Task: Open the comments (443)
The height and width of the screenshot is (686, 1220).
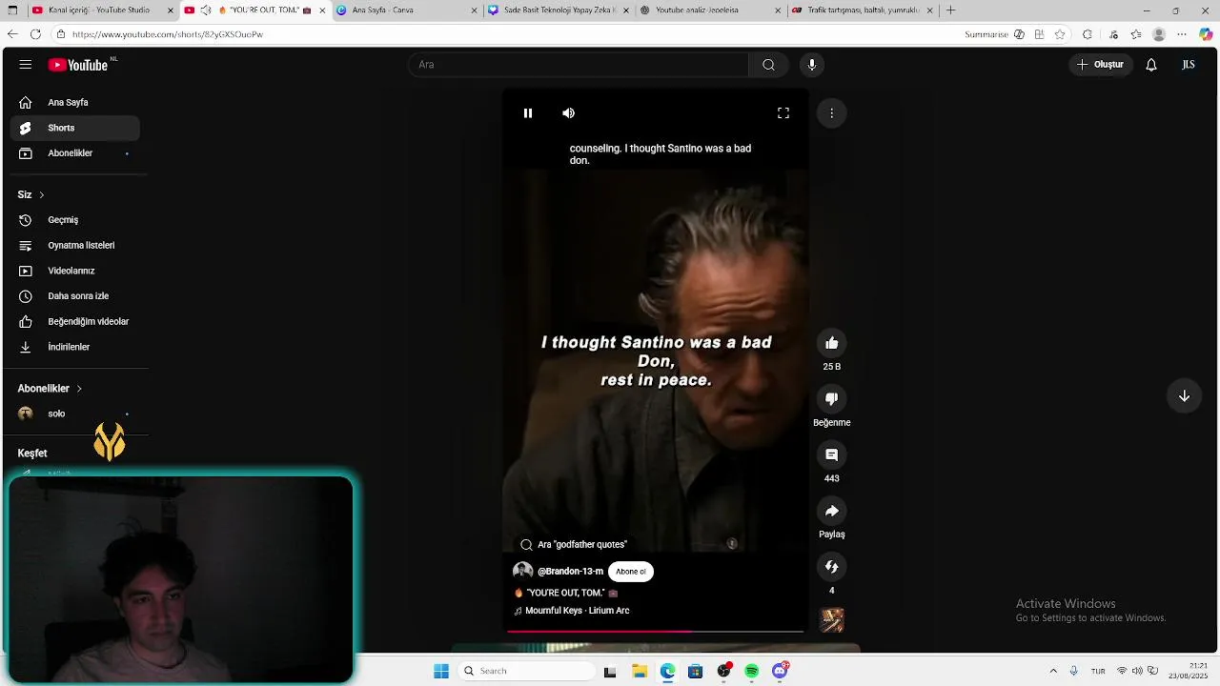Action: click(832, 455)
